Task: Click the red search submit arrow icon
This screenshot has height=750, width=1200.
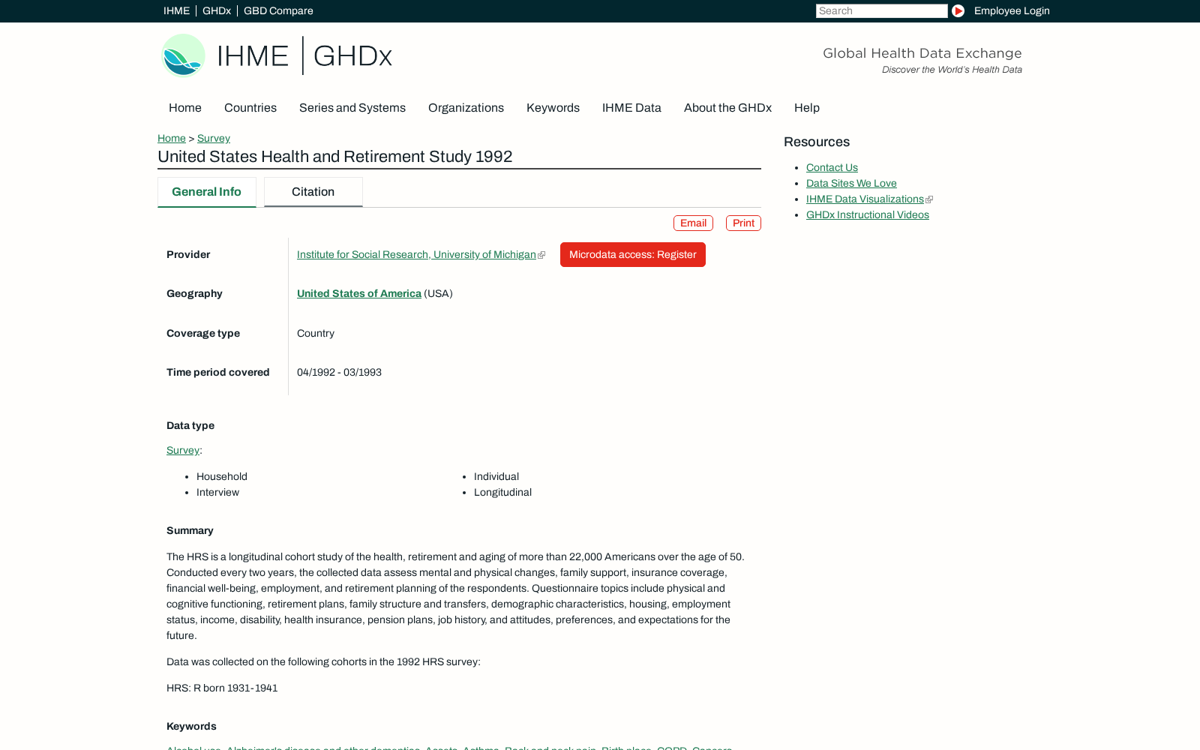Action: click(958, 10)
